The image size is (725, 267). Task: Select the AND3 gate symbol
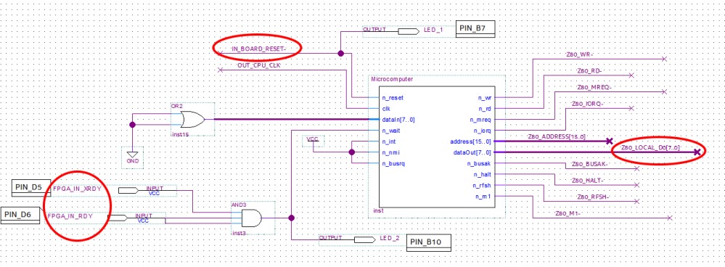(x=252, y=218)
